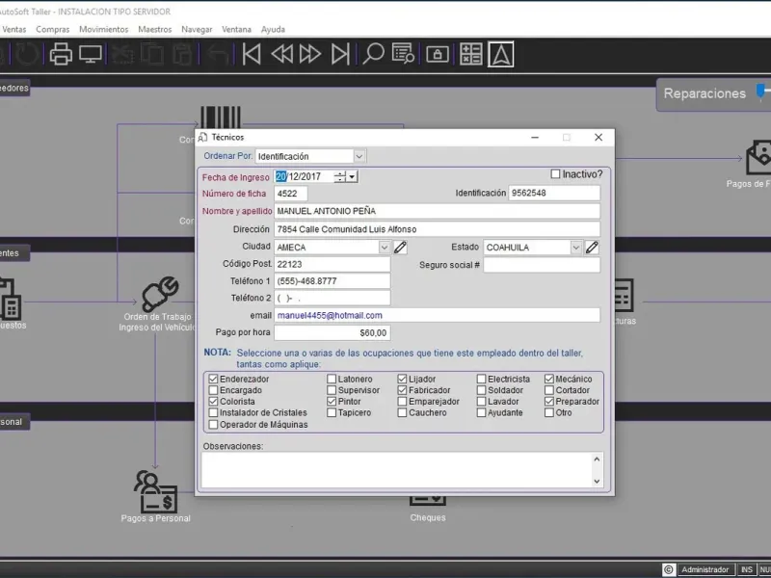Screen dimensions: 771x578
Task: Check the Operador de Máquinas box
Action: (x=213, y=425)
